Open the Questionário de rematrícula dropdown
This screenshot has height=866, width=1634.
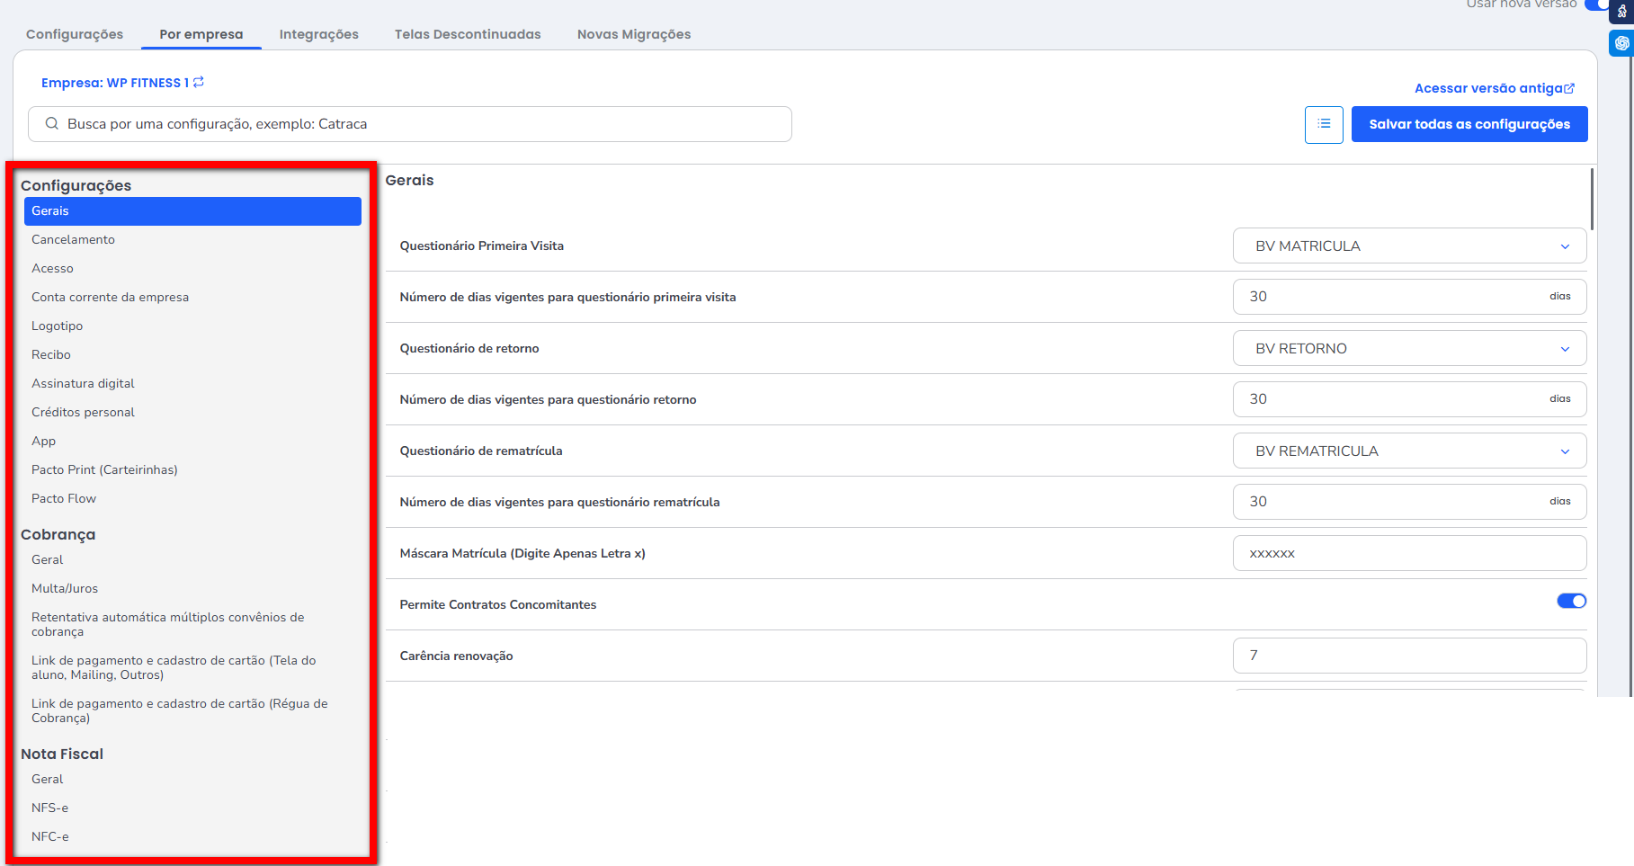[1408, 451]
